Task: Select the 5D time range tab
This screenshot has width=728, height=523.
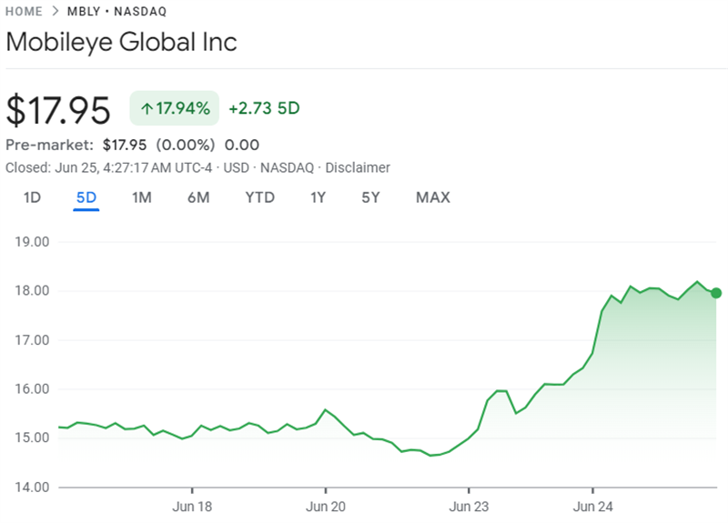Action: 86,197
